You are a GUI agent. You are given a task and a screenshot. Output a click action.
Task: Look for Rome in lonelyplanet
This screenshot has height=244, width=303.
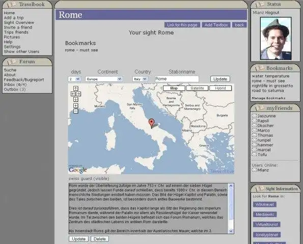pyautogui.click(x=267, y=234)
